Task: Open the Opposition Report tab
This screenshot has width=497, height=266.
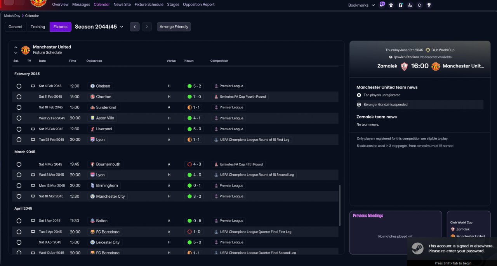Action: point(199,5)
